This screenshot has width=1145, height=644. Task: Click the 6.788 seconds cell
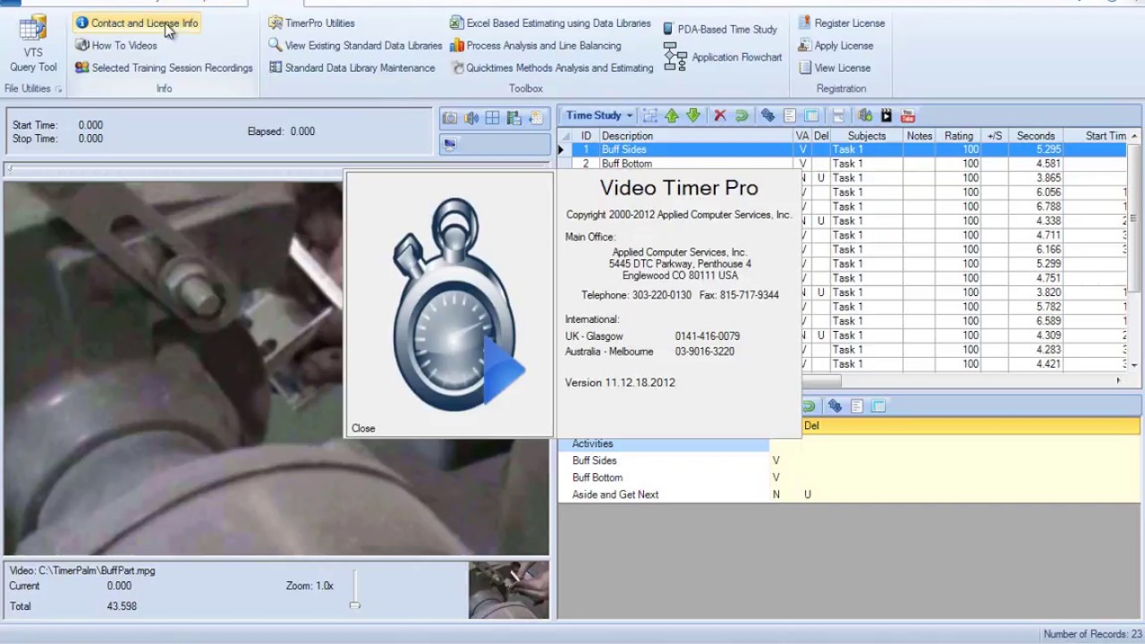[x=1035, y=207]
